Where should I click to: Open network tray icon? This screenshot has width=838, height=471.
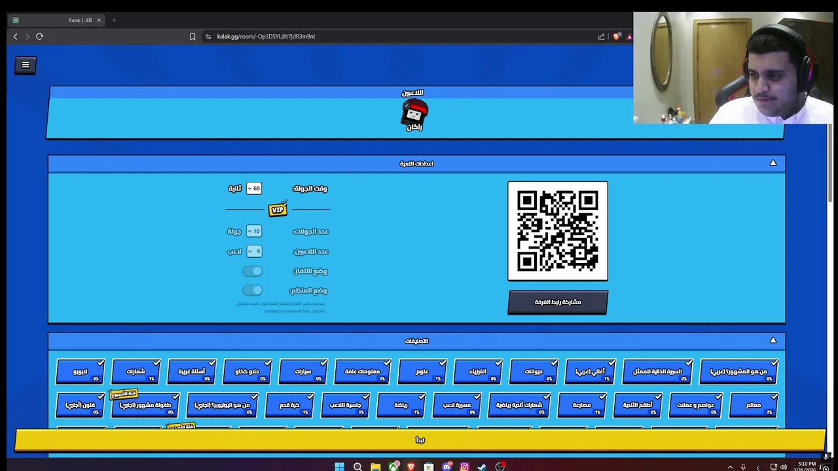pyautogui.click(x=774, y=466)
